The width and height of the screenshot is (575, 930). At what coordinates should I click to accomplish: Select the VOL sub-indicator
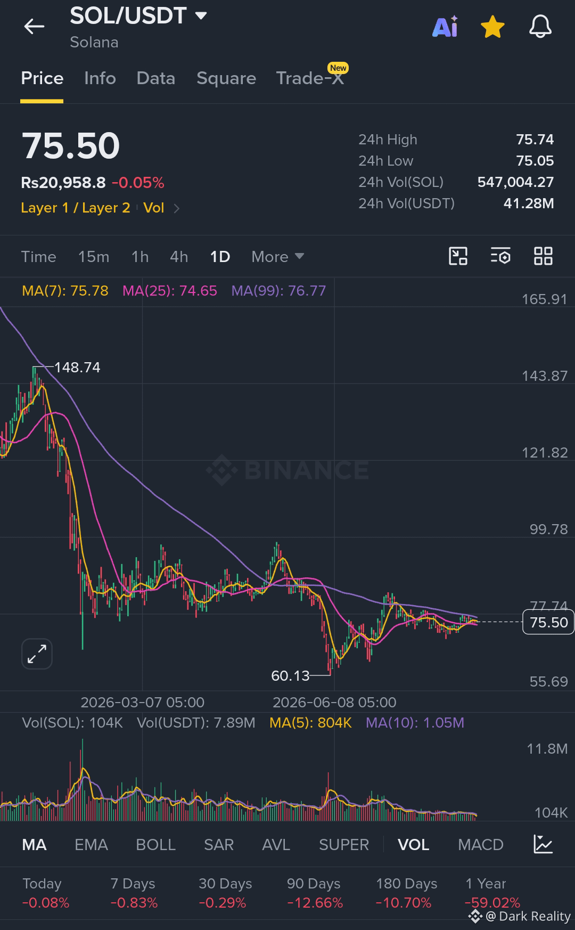[x=413, y=845]
